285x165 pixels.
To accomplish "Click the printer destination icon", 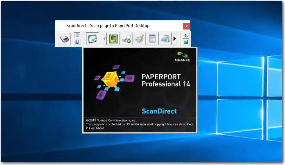I will click(x=127, y=39).
